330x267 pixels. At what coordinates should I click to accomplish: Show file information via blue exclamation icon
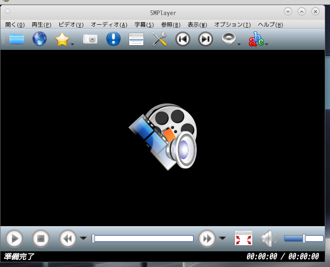tap(113, 39)
